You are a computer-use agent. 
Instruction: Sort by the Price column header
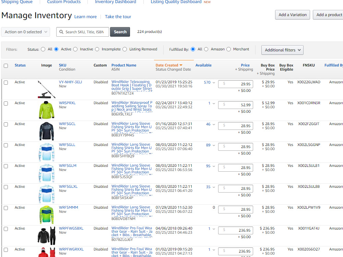245,65
